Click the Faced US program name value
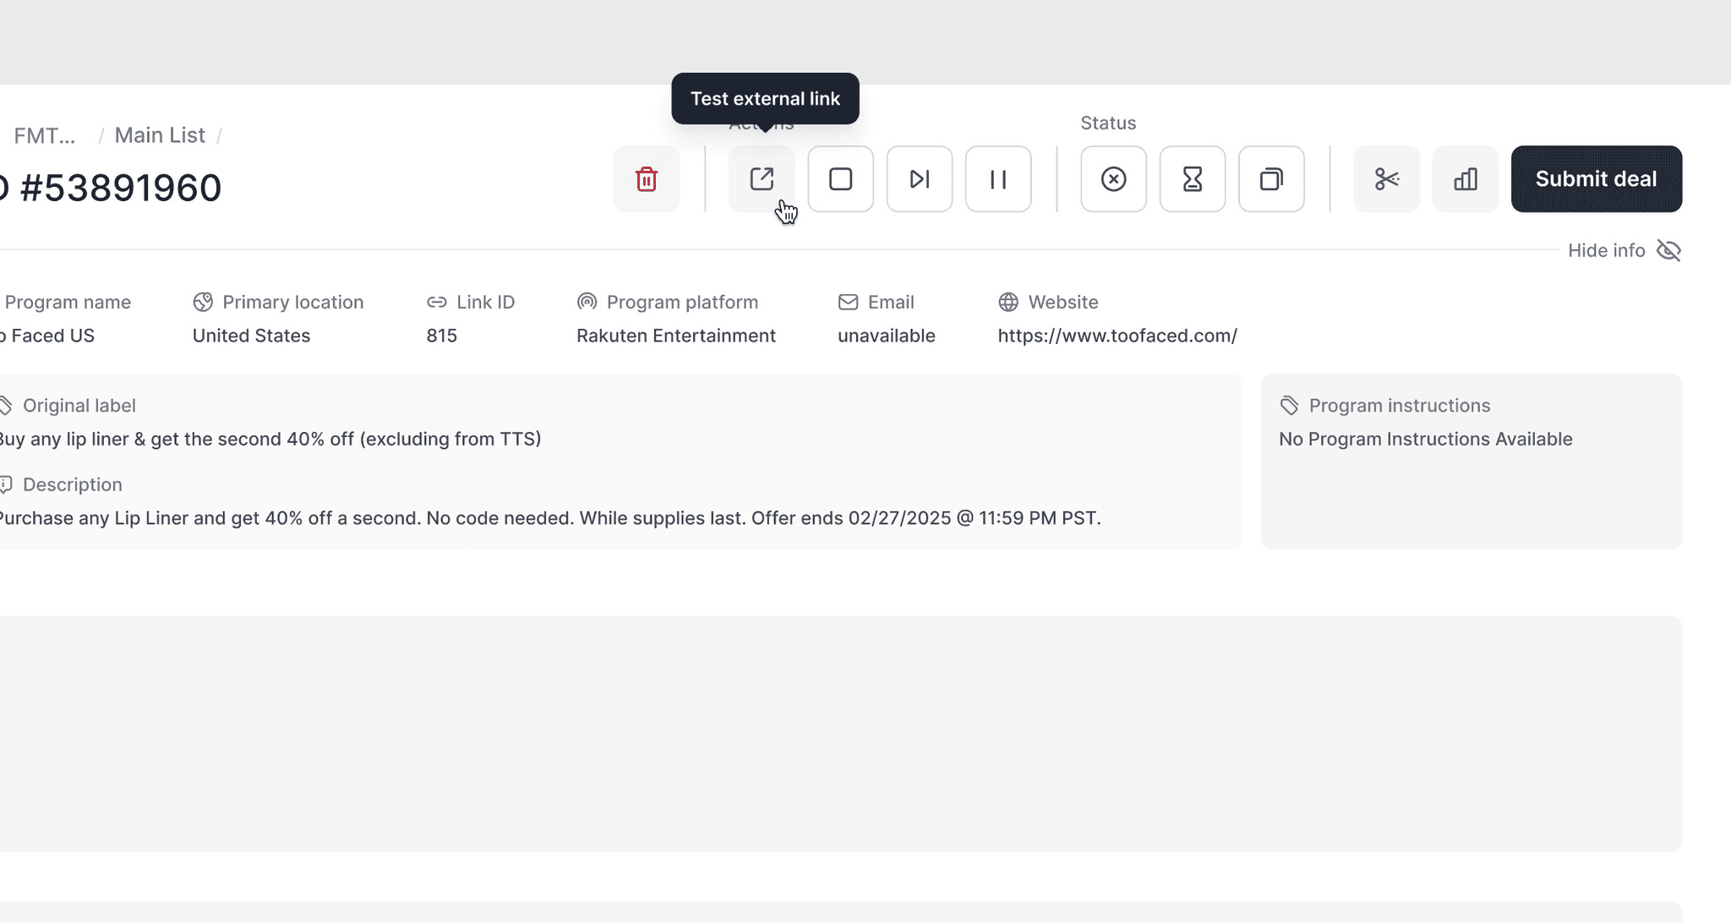The width and height of the screenshot is (1731, 923). point(47,336)
